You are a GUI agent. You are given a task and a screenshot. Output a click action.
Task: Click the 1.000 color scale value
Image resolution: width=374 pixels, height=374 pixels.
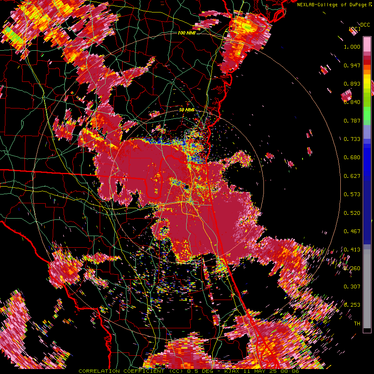click(352, 47)
